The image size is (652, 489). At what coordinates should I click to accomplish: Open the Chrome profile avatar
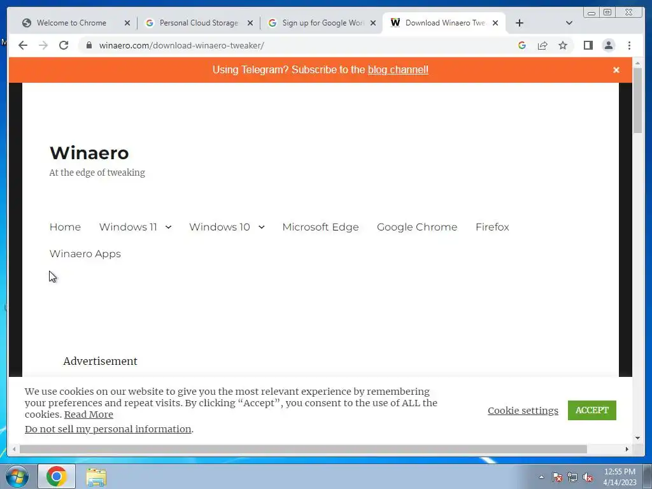[x=609, y=45]
